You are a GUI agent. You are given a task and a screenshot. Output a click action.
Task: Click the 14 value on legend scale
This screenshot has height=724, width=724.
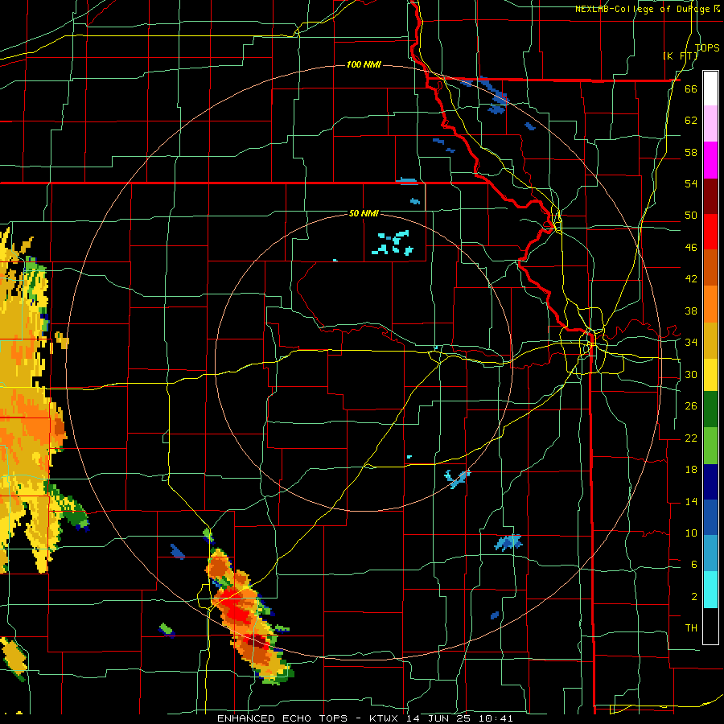click(x=691, y=501)
